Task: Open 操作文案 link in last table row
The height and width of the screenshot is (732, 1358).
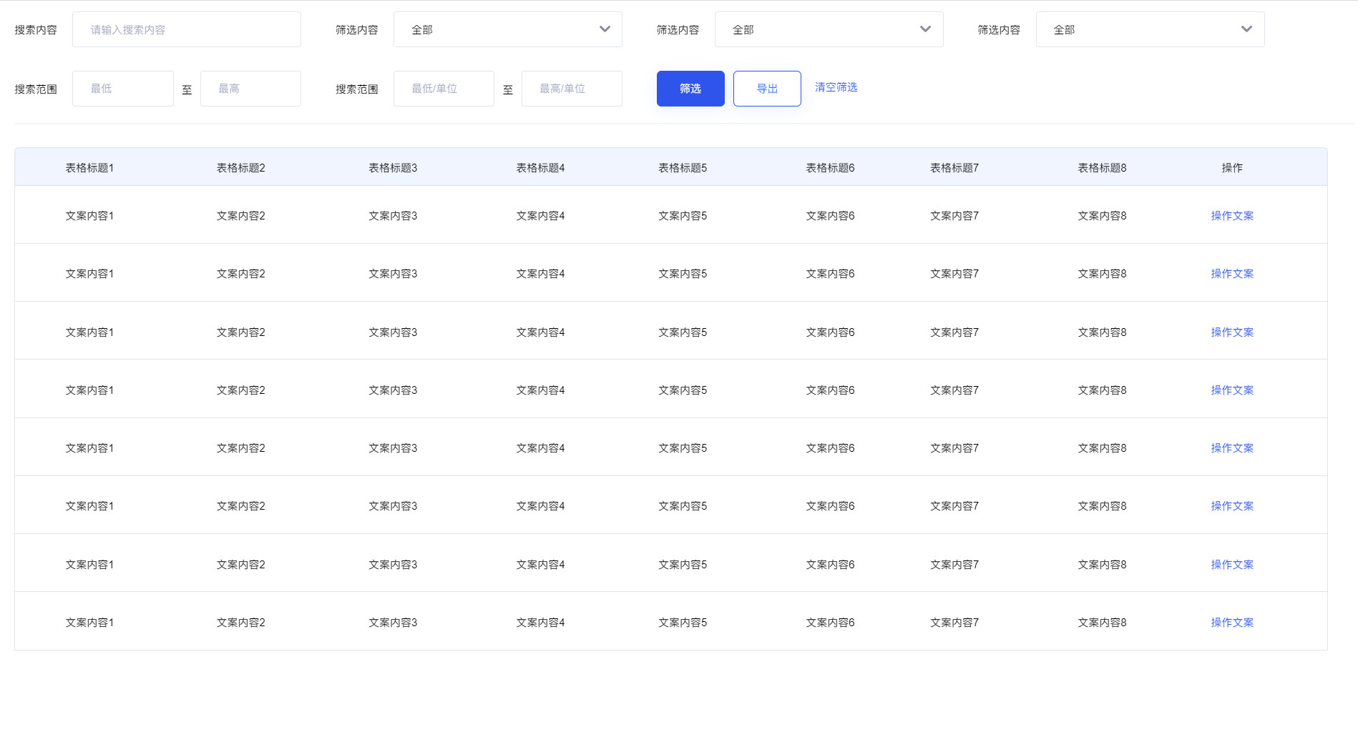Action: coord(1232,623)
